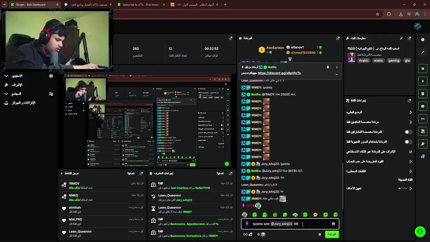
Task: Open moderator actions filter
Action: tap(220, 173)
